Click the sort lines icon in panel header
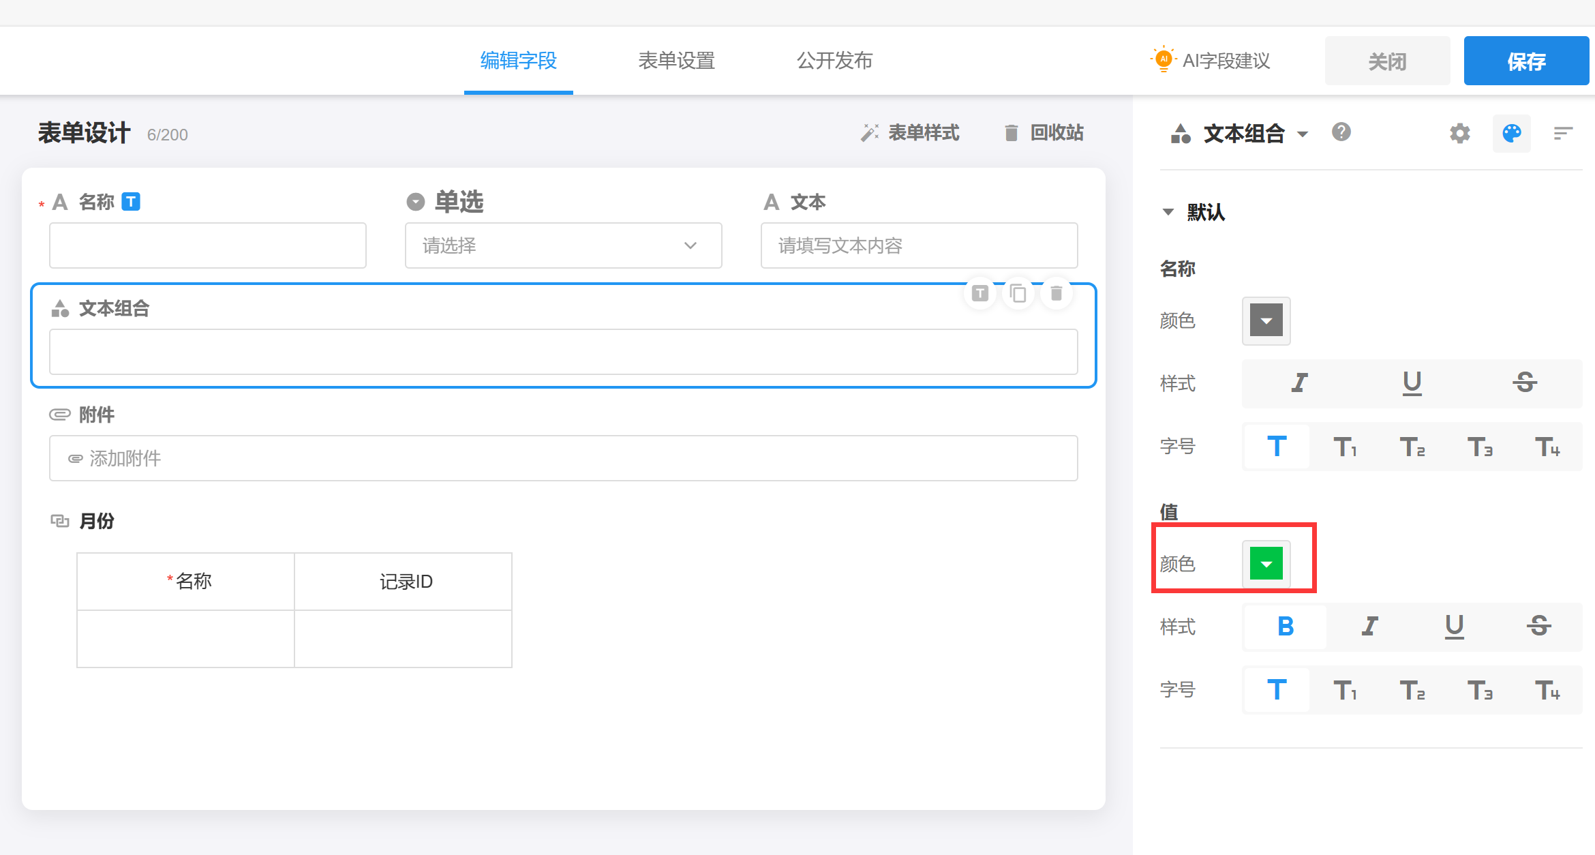 [x=1562, y=133]
